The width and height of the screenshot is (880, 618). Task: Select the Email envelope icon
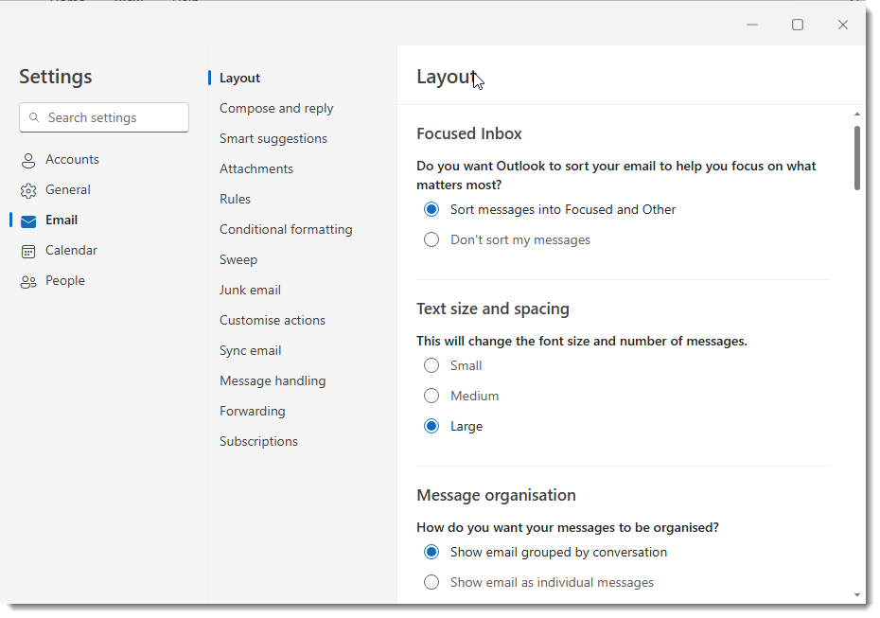28,220
